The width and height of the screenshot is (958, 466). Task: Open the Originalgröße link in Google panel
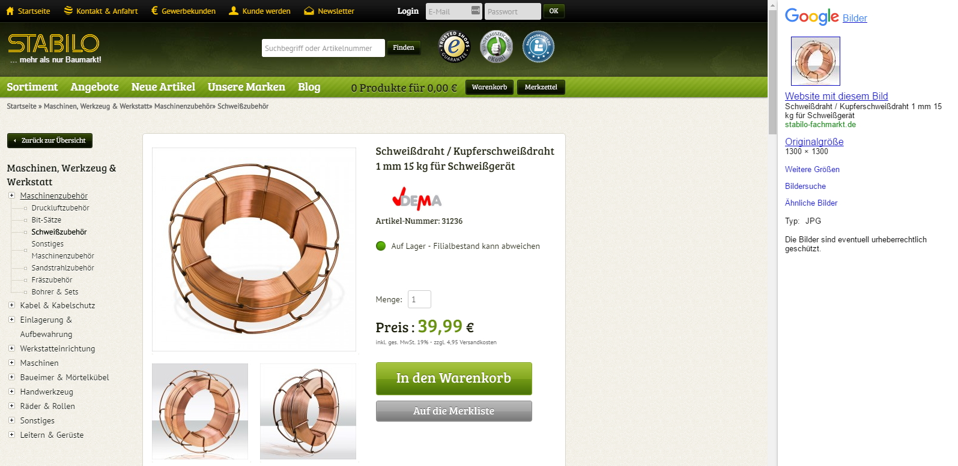tap(814, 142)
